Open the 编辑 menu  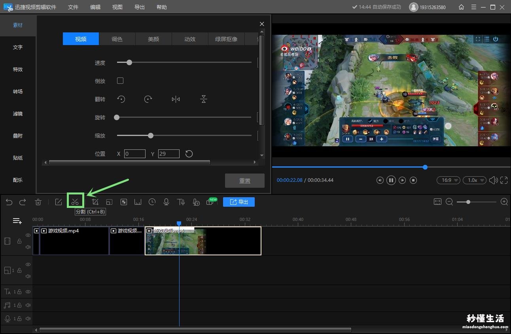coord(95,7)
